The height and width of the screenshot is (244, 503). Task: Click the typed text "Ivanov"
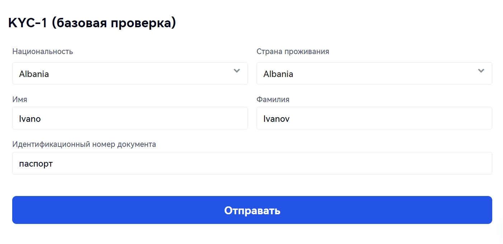pyautogui.click(x=276, y=119)
